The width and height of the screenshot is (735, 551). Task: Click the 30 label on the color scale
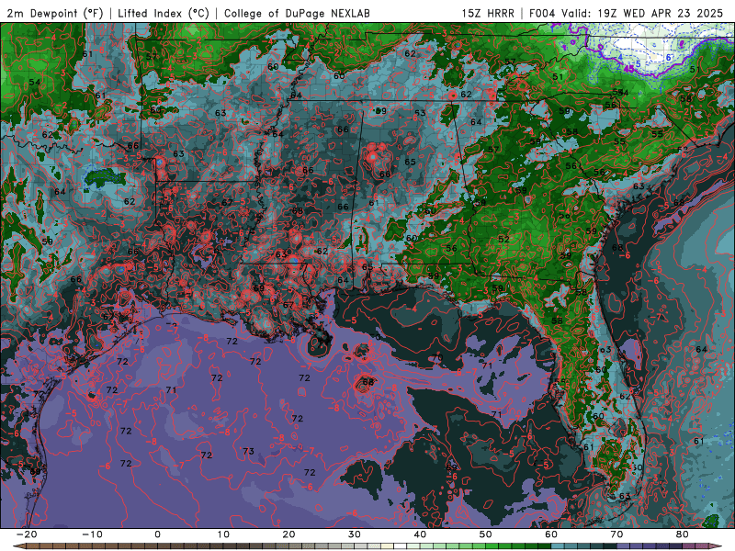[x=355, y=534]
